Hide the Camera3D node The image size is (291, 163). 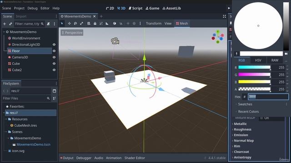click(x=54, y=58)
